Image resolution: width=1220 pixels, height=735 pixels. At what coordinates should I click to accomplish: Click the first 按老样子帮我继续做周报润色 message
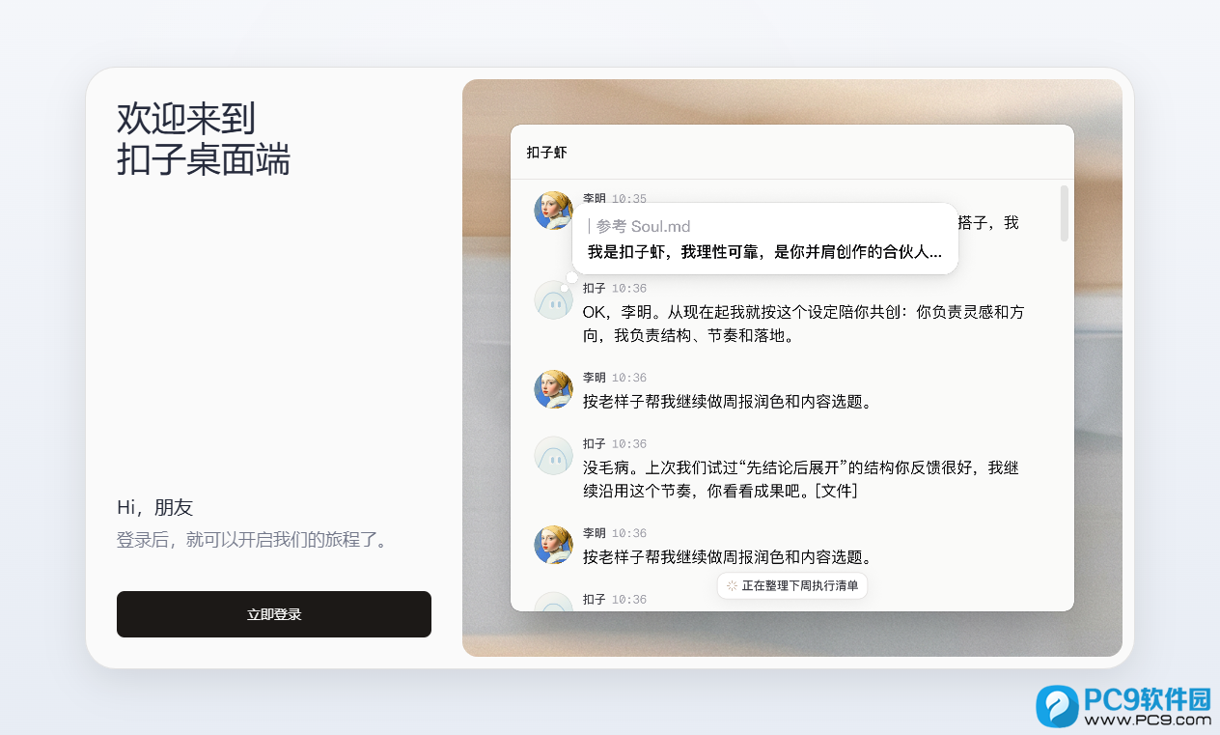click(728, 402)
